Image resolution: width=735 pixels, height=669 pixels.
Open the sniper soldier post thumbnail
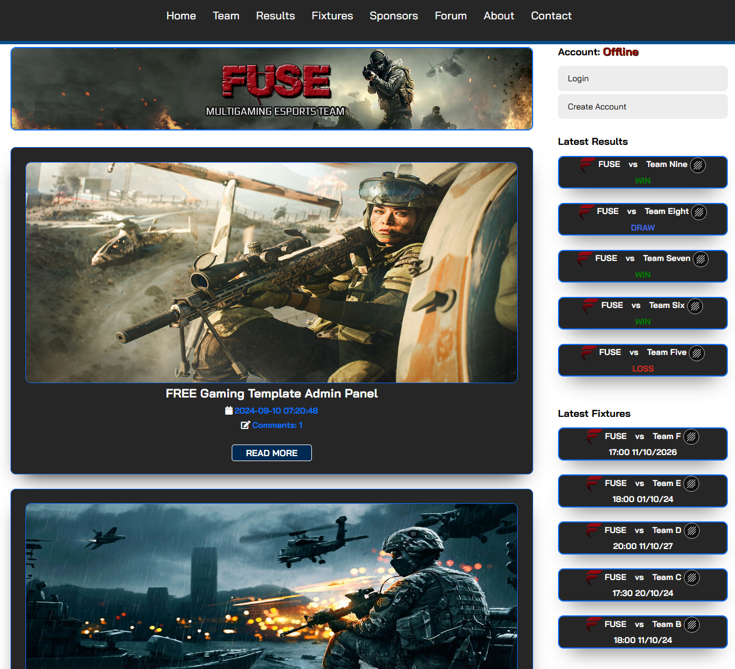point(272,272)
